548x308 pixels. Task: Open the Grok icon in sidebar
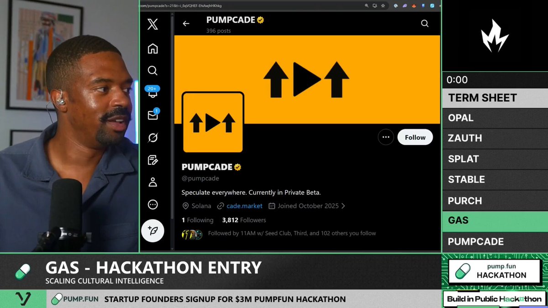(153, 137)
